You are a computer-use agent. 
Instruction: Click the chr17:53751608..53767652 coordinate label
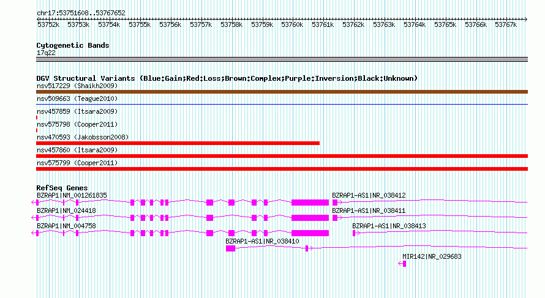coord(81,13)
